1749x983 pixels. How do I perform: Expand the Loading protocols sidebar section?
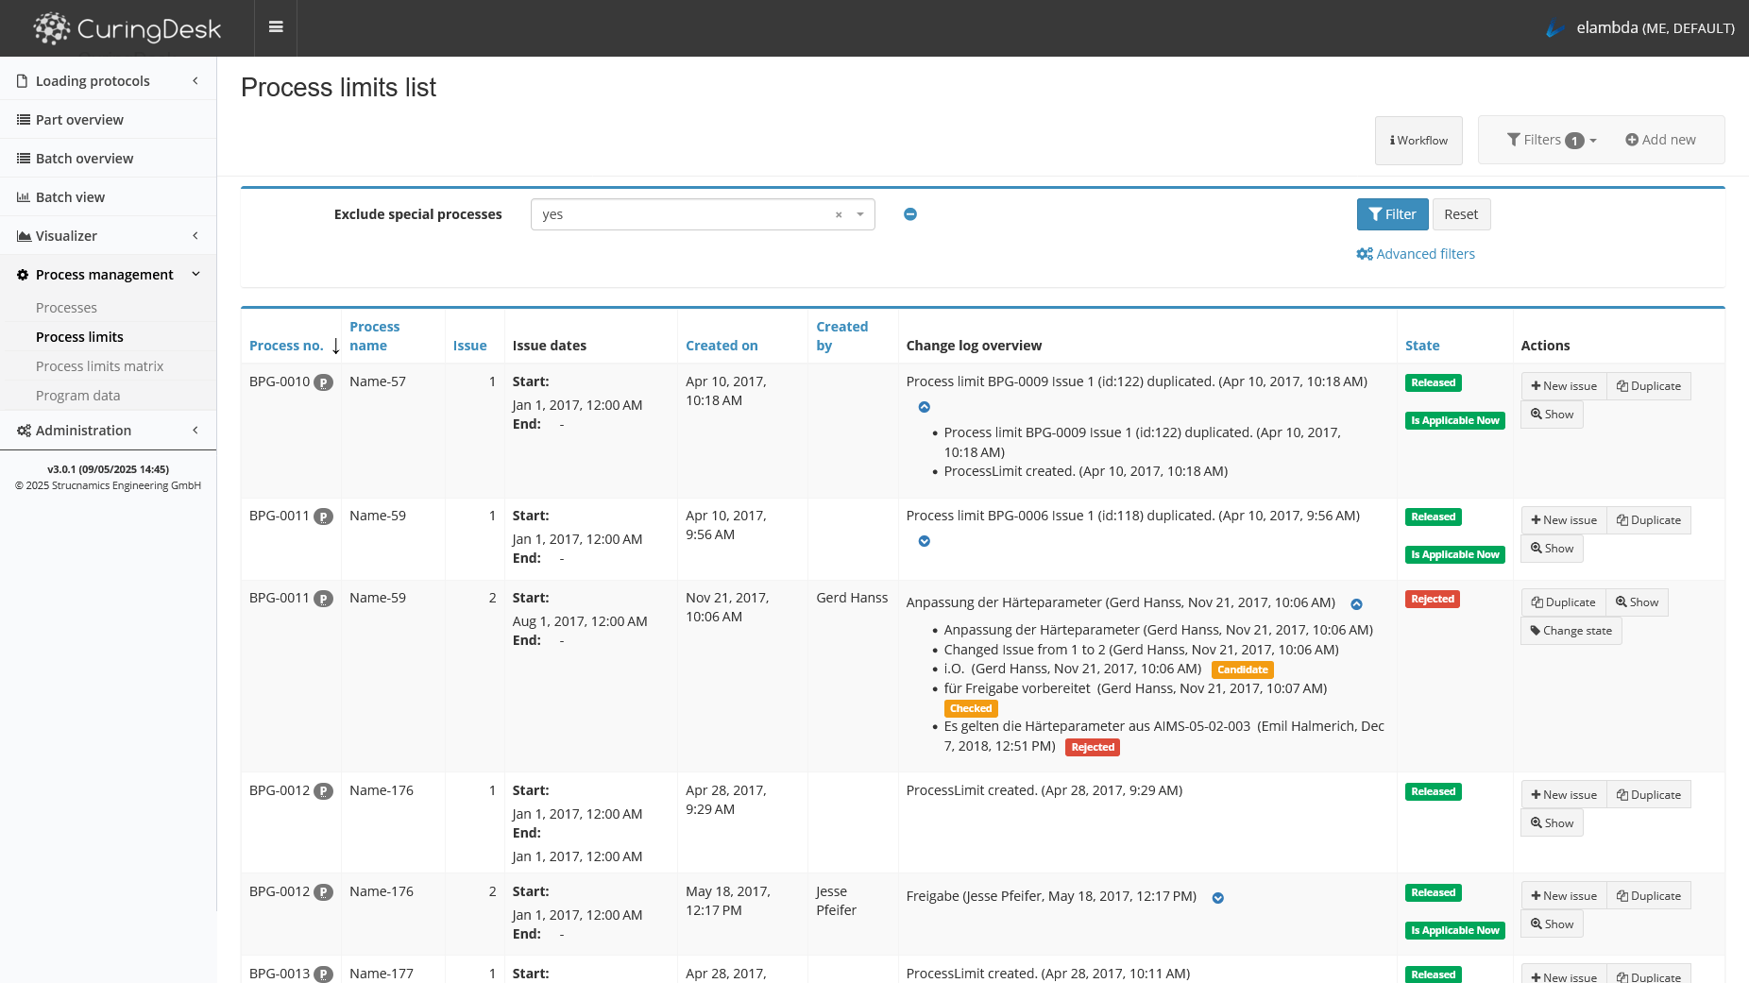coord(109,81)
